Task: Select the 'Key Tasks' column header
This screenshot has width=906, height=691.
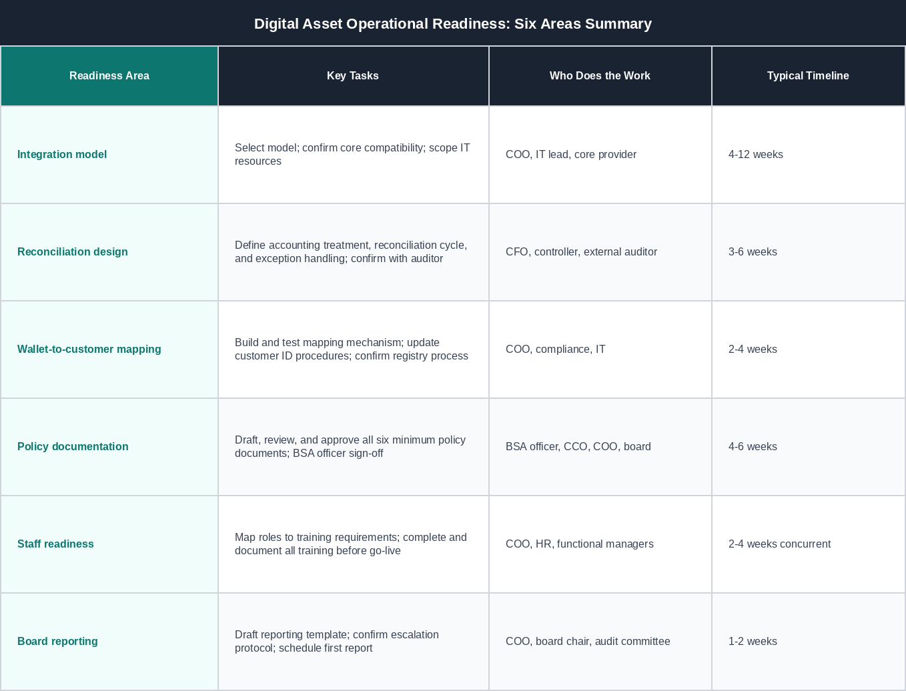Action: (353, 76)
